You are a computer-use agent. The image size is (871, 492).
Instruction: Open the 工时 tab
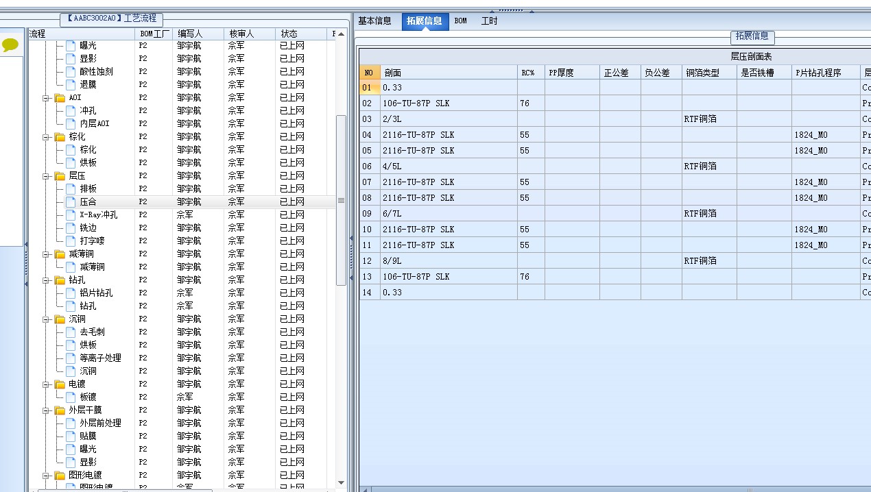(489, 21)
